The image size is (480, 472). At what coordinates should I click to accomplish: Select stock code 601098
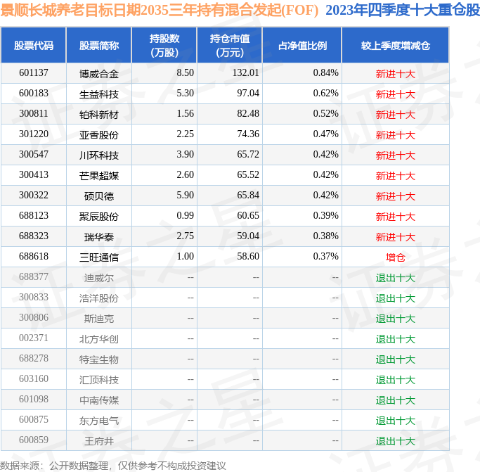[x=34, y=399]
